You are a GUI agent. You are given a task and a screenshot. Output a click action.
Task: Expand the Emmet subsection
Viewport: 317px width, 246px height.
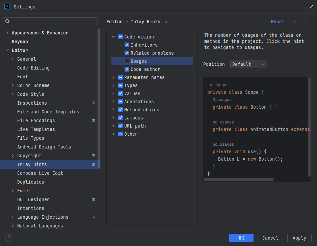click(13, 191)
